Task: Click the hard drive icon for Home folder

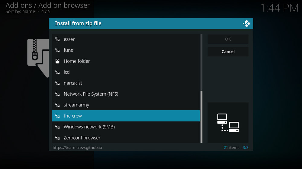Action: [x=57, y=61]
